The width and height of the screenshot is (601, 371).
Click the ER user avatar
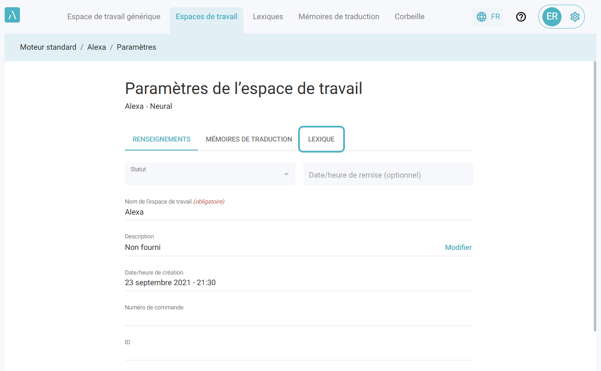552,17
